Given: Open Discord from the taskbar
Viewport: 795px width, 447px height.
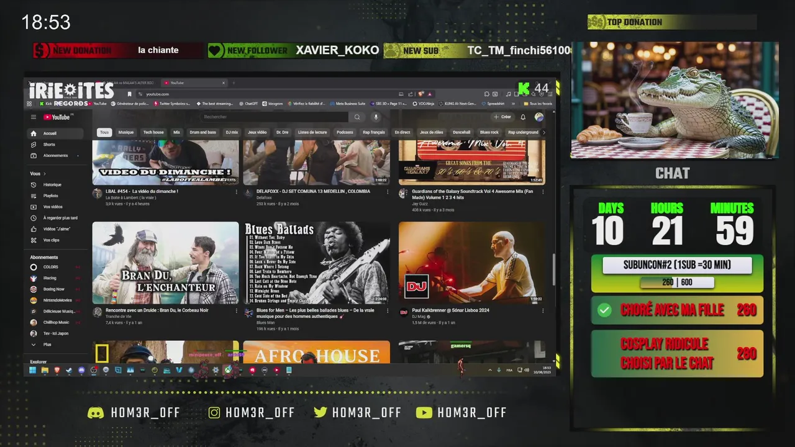Looking at the screenshot, I should click(x=81, y=370).
